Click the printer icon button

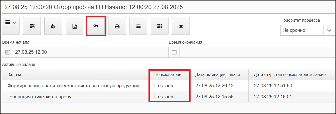(117, 26)
